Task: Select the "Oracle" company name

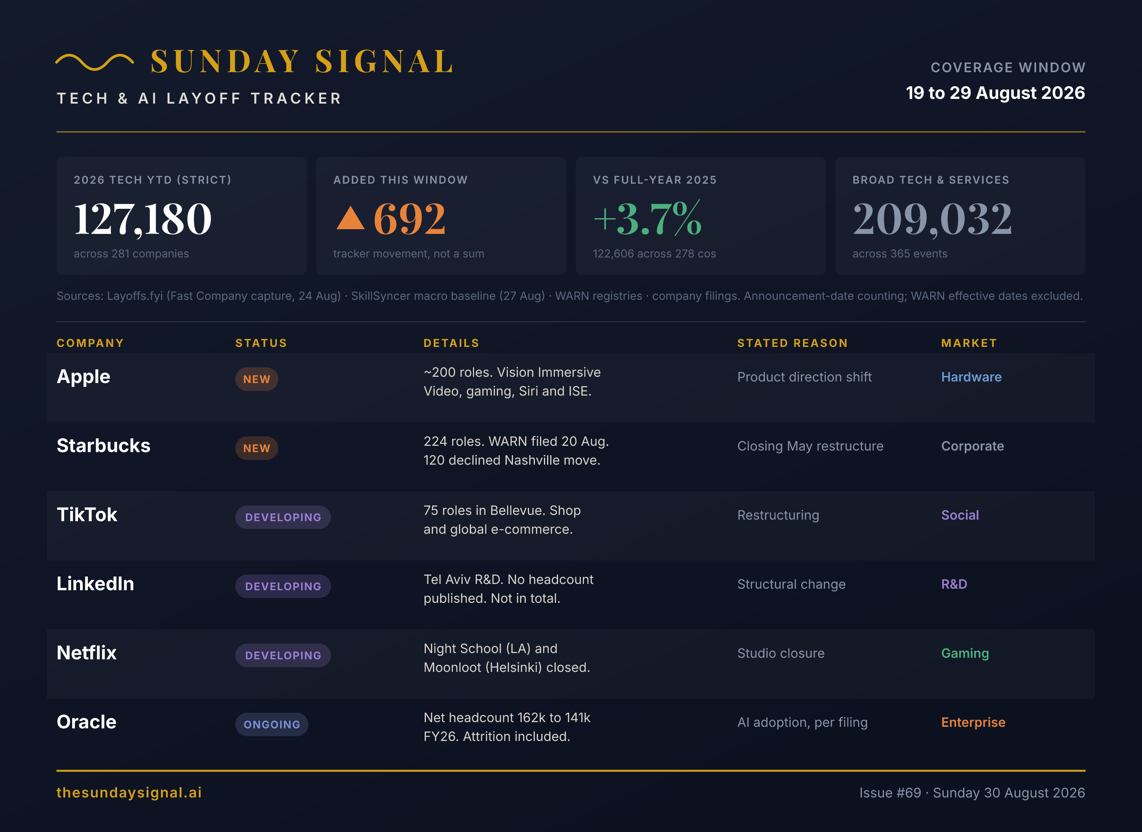Action: pyautogui.click(x=86, y=722)
